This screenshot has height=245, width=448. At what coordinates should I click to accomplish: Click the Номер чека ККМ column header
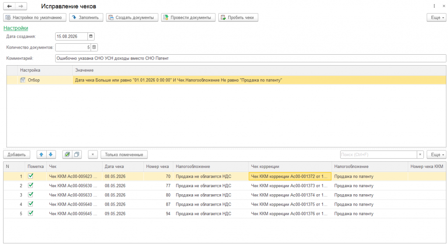click(x=427, y=167)
